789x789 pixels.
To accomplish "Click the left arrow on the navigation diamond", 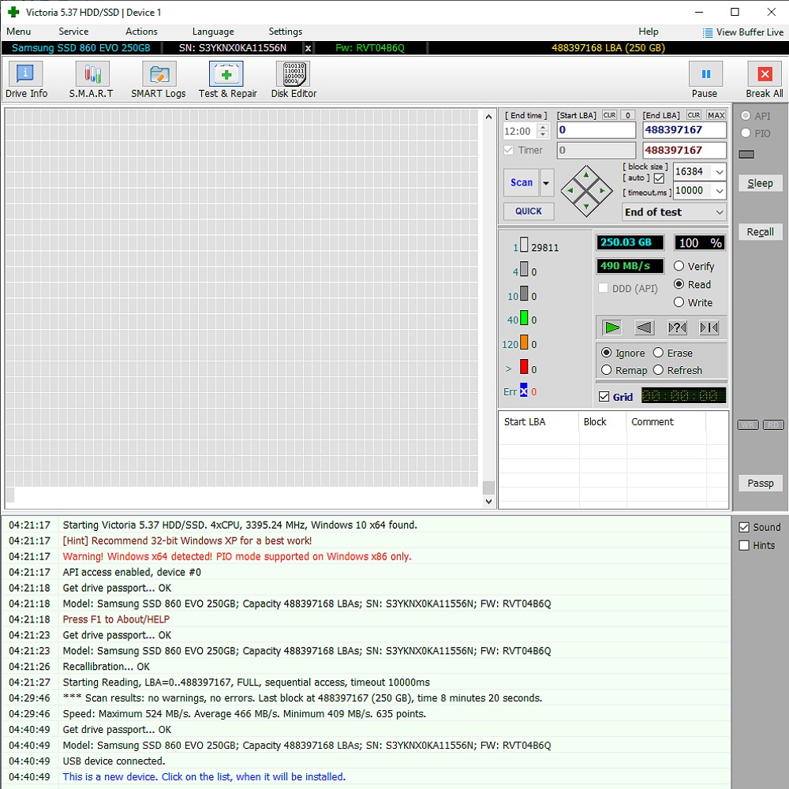I will pyautogui.click(x=570, y=191).
